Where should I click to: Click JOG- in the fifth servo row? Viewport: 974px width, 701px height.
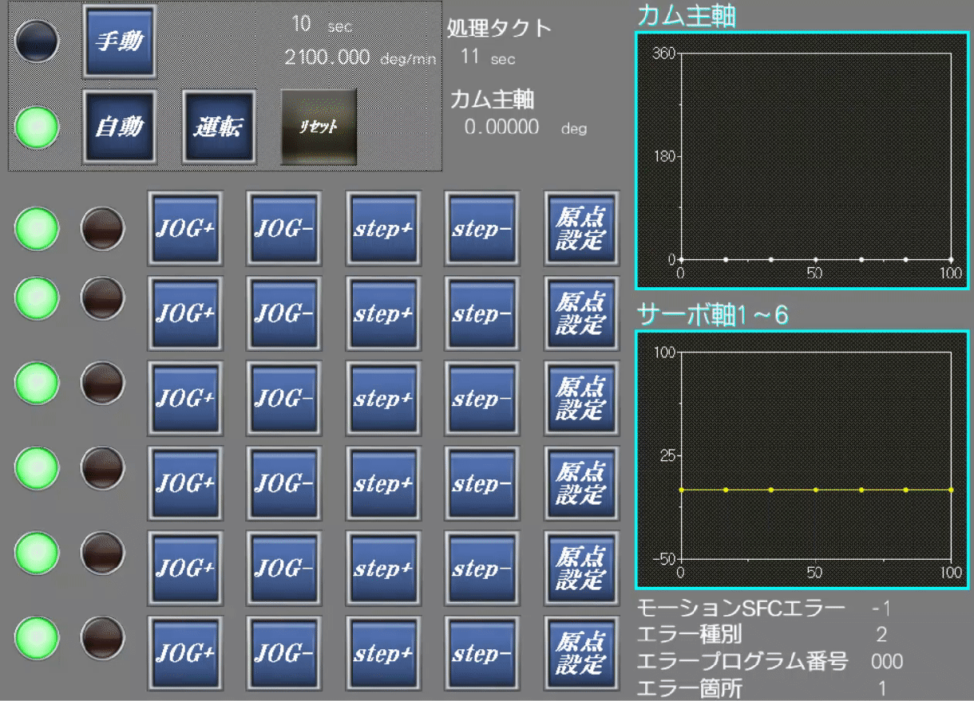[284, 569]
